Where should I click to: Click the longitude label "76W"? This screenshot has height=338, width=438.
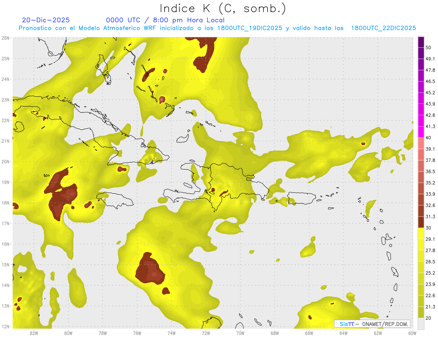click(x=137, y=333)
